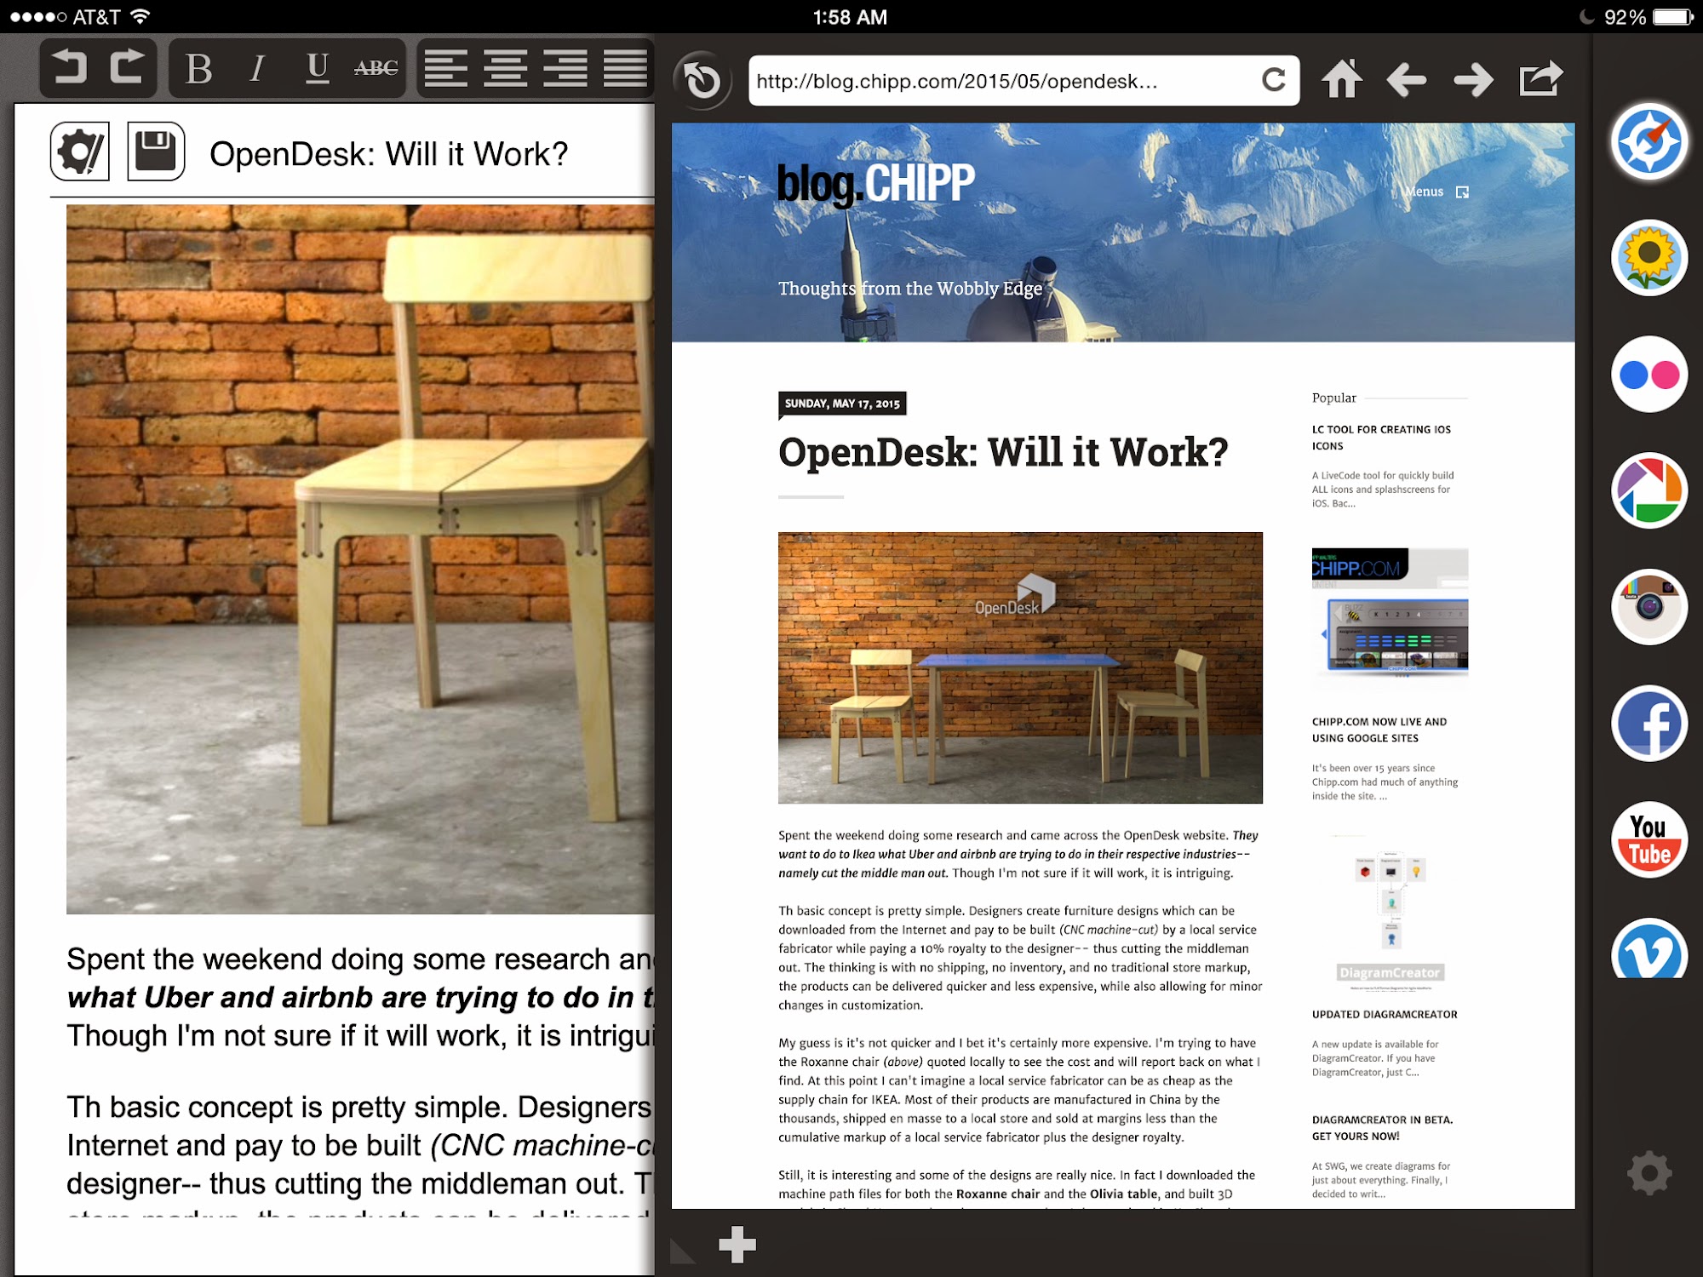Open Flickr from the sidebar
Image resolution: width=1703 pixels, height=1277 pixels.
pyautogui.click(x=1649, y=375)
